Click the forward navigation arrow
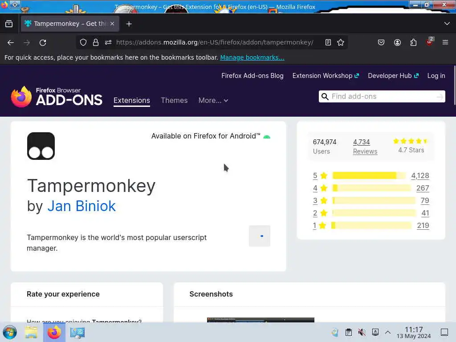Screen dimensions: 456x342 [27, 43]
